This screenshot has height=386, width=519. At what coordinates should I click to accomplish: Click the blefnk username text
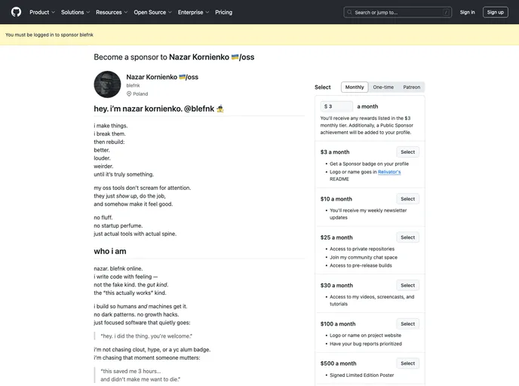tap(133, 85)
